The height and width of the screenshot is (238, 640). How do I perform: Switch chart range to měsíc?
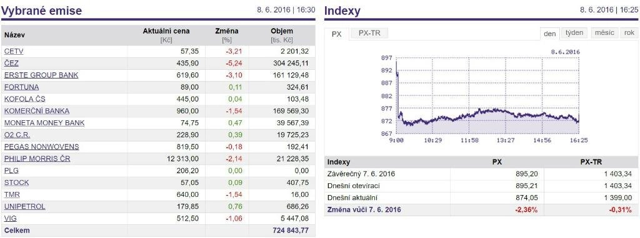[x=604, y=33]
